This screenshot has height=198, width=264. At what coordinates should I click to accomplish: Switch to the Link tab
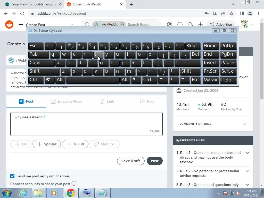tap(107, 101)
